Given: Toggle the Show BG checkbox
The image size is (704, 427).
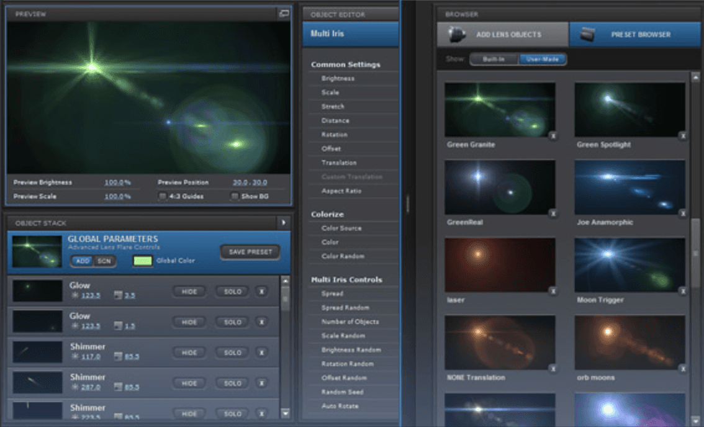Looking at the screenshot, I should 235,196.
